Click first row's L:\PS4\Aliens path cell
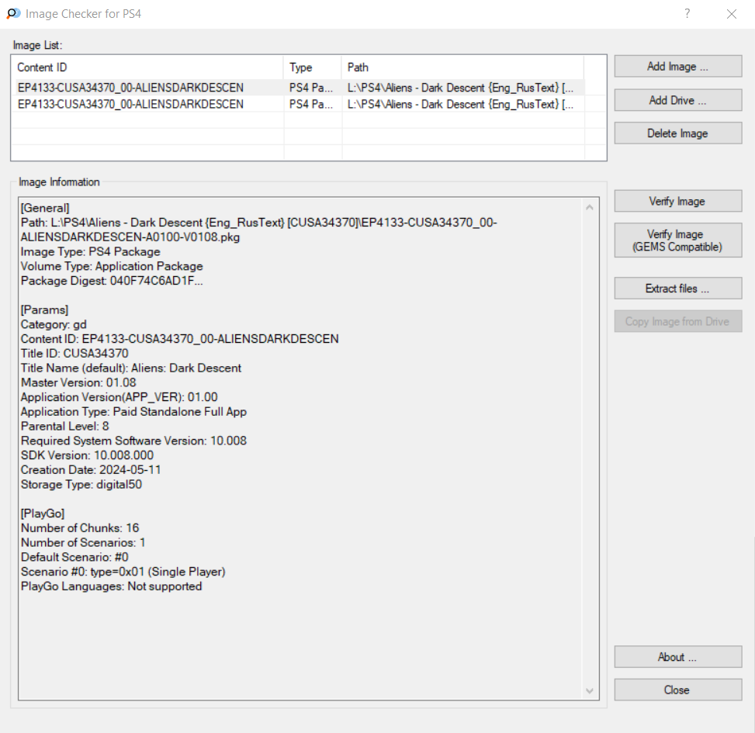This screenshot has width=755, height=733. 460,88
